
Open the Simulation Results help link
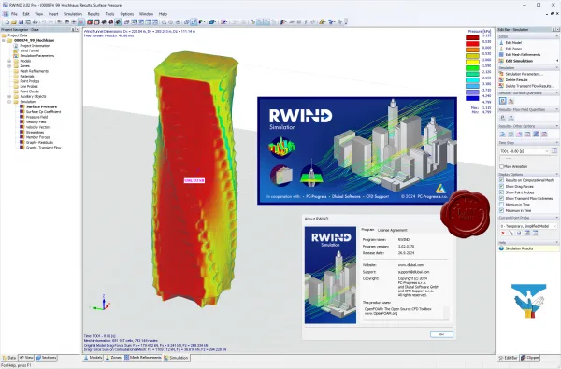click(x=519, y=248)
